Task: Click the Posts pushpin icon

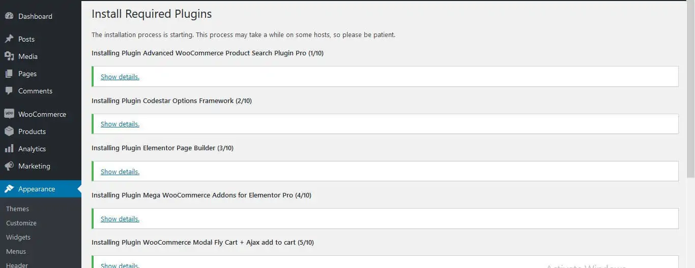Action: (x=9, y=39)
